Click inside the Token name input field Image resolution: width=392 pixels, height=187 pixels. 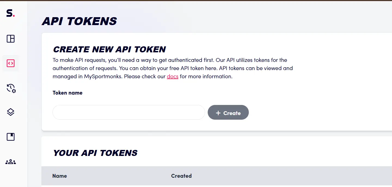point(128,112)
